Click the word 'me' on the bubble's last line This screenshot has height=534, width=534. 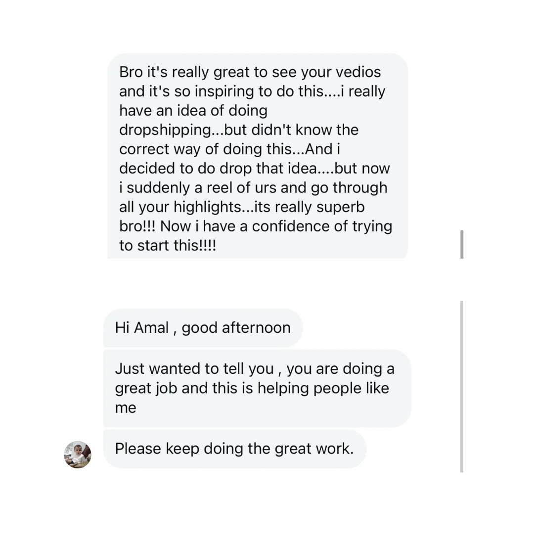click(126, 407)
